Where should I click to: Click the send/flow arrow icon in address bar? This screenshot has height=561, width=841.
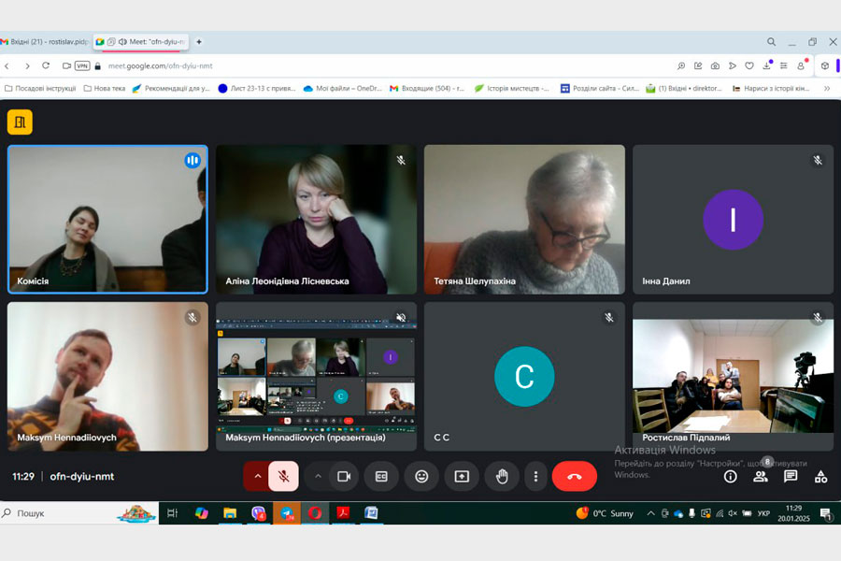[732, 66]
